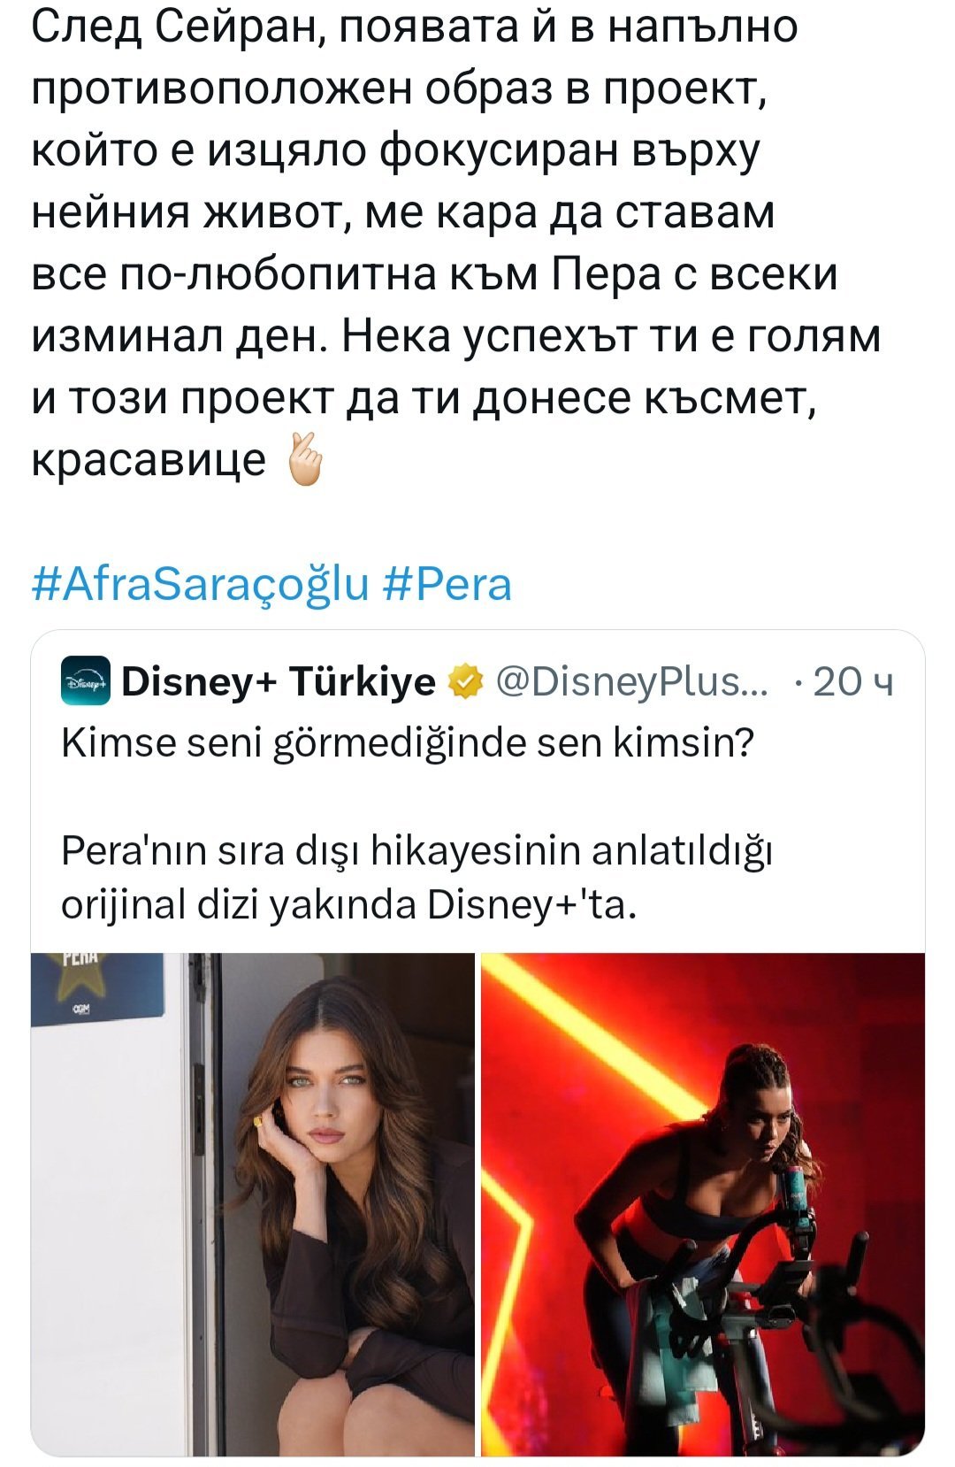Click the word "красавице" in the tweet
The image size is (955, 1467).
[x=149, y=459]
